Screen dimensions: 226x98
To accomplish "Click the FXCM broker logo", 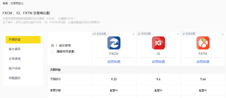I will point(114,43).
